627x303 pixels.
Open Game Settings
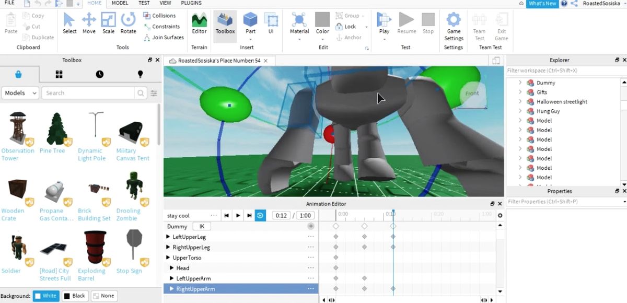pyautogui.click(x=454, y=27)
